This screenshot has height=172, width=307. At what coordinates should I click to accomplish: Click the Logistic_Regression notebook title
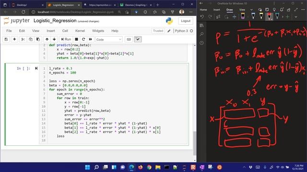click(55, 21)
